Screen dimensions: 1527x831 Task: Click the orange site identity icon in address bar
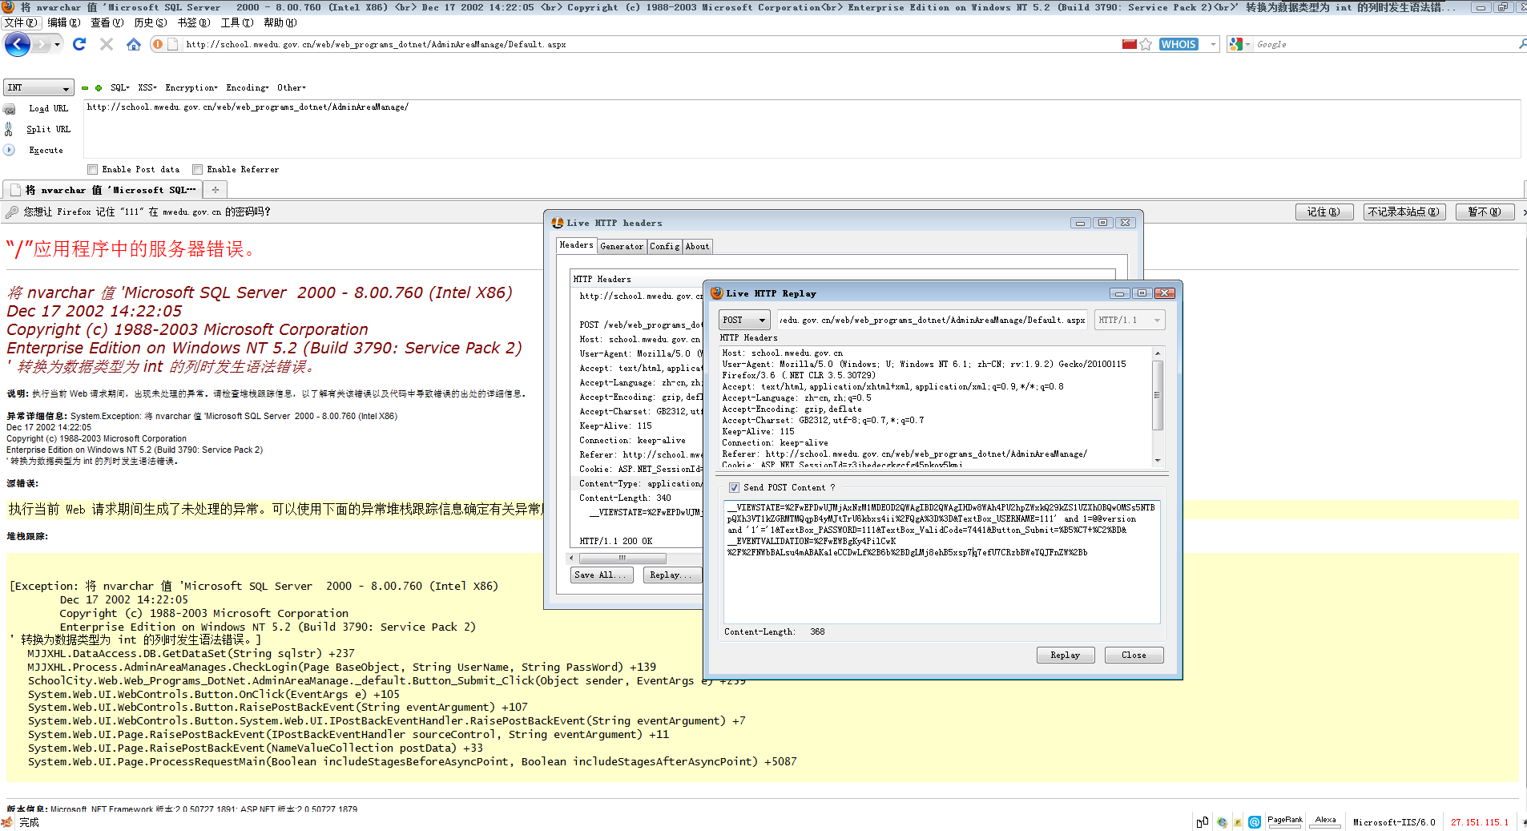pos(158,44)
